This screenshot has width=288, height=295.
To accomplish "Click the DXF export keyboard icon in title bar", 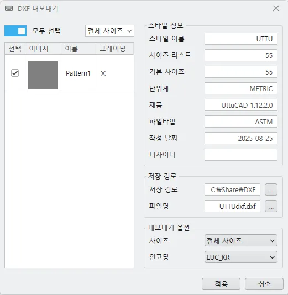I will [x=9, y=8].
